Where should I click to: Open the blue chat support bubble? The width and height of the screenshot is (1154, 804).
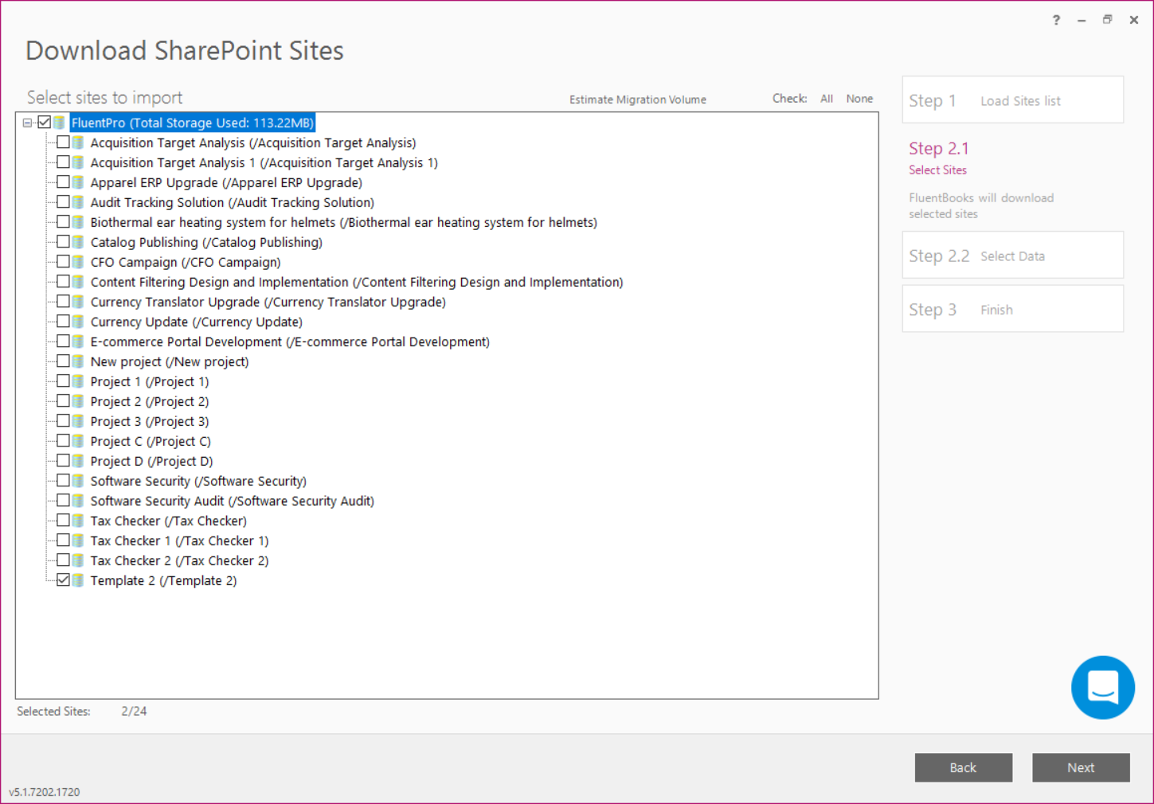[x=1102, y=687]
